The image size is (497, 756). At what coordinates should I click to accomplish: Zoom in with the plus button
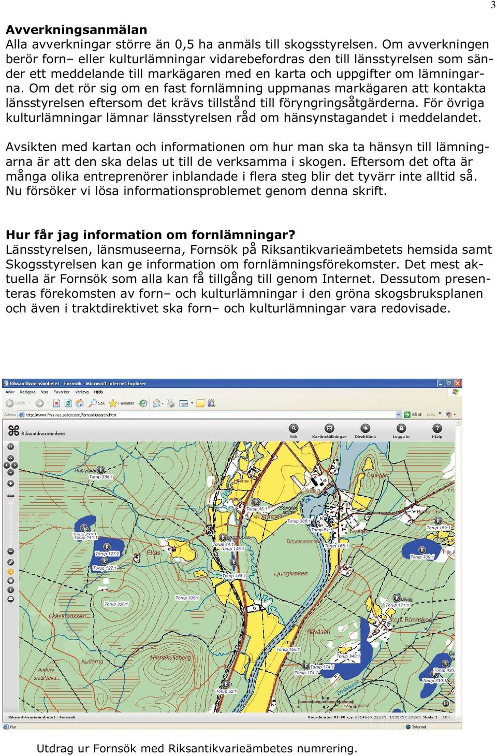pyautogui.click(x=10, y=483)
